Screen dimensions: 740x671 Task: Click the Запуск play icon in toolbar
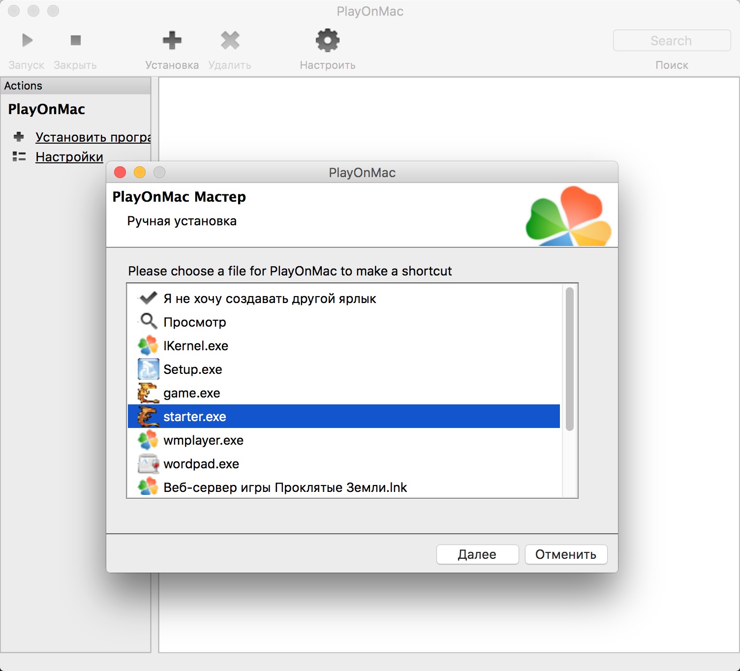coord(27,40)
